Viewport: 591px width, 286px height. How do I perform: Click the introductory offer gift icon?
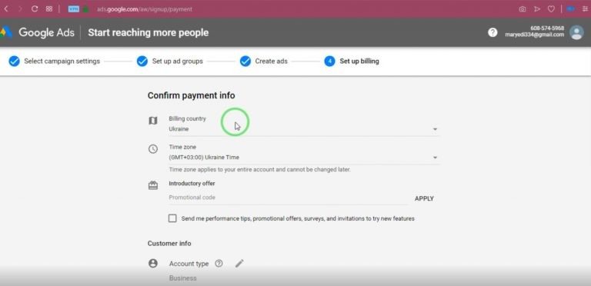pos(152,185)
